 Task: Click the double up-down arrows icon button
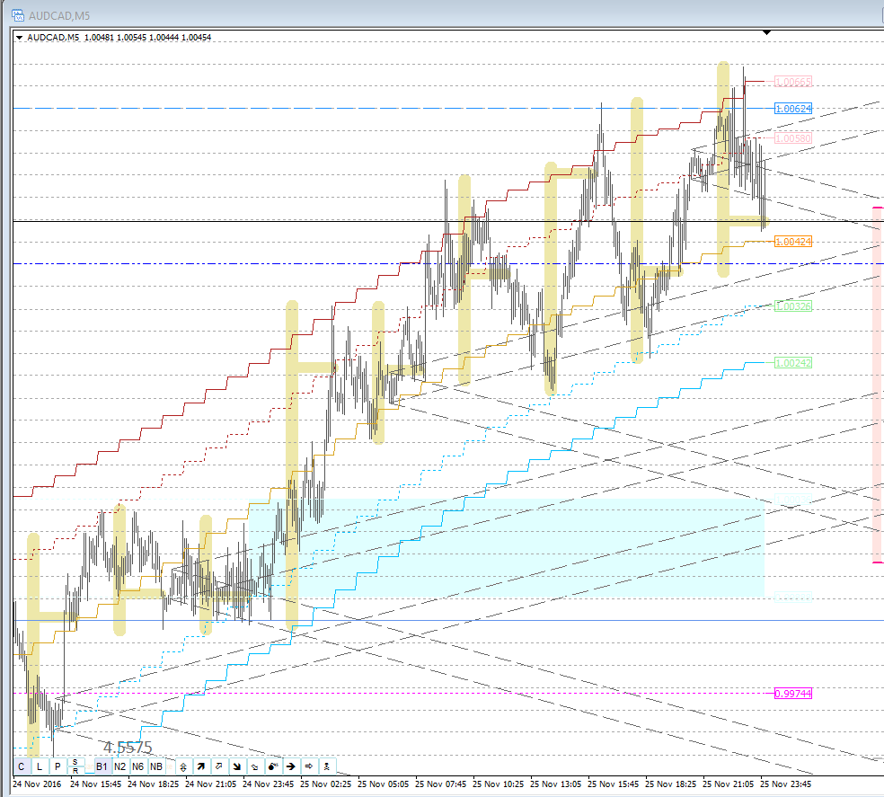click(x=183, y=766)
